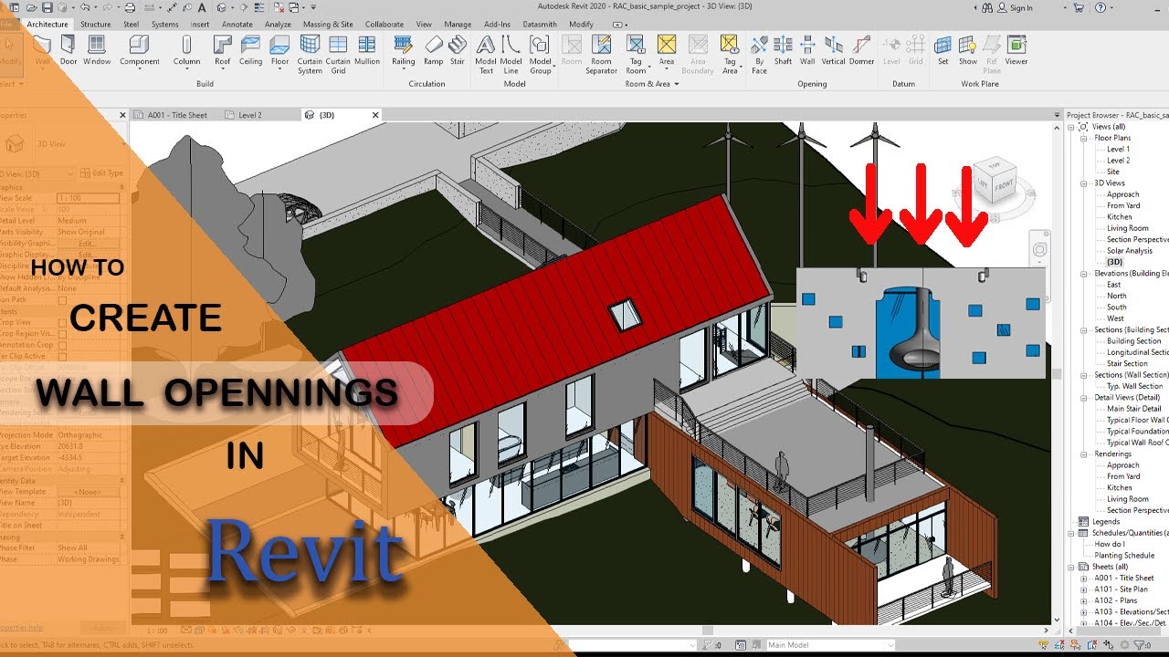This screenshot has height=657, width=1169.
Task: Select the Railing tool
Action: tap(403, 50)
